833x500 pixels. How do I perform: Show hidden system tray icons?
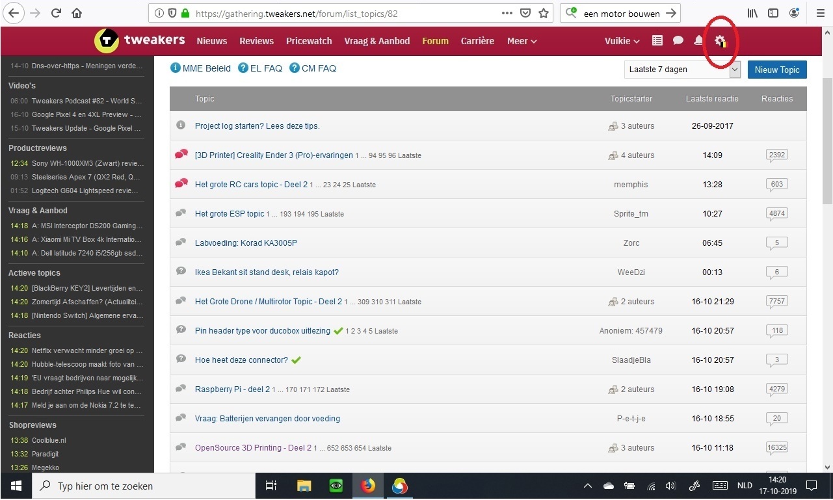pyautogui.click(x=588, y=486)
